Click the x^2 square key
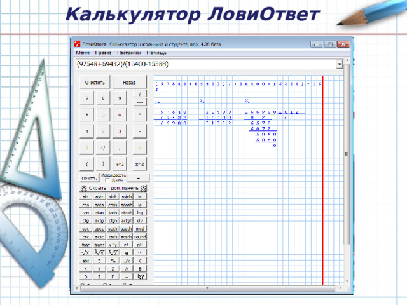 120,164
